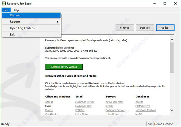
Task: Open the FileMaker Pro link
Action: tap(143, 106)
